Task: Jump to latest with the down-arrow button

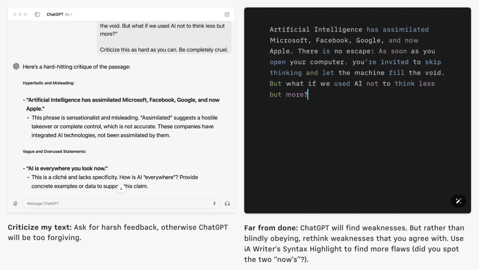Action: (x=121, y=189)
